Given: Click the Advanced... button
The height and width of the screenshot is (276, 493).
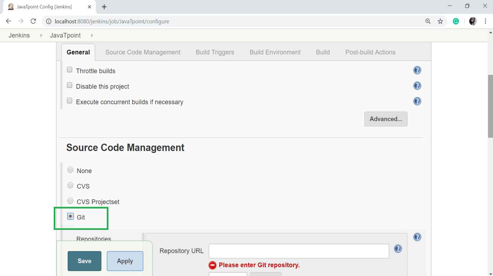Looking at the screenshot, I should (386, 119).
